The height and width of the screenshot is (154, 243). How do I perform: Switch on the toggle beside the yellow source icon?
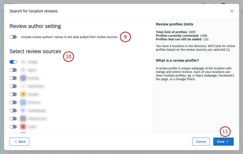[13, 94]
